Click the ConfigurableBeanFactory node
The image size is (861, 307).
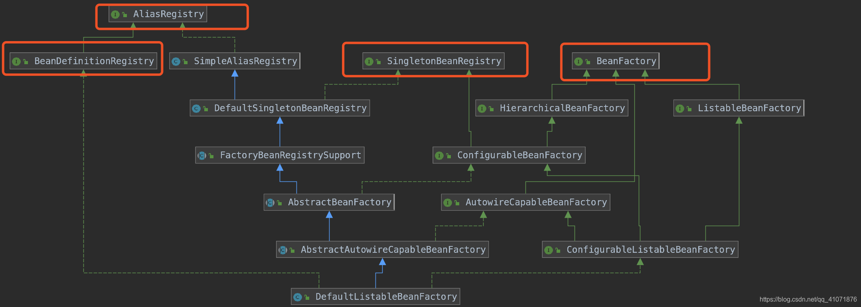[x=509, y=155]
